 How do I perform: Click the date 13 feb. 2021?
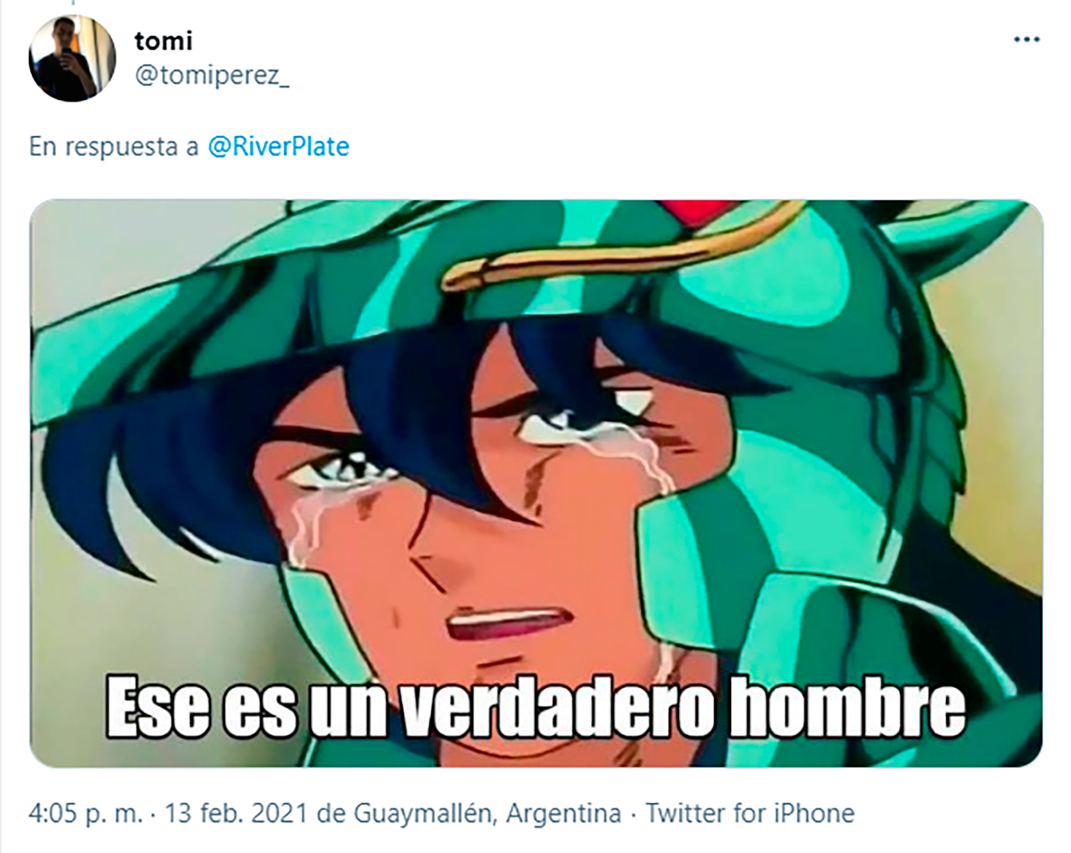point(237,814)
